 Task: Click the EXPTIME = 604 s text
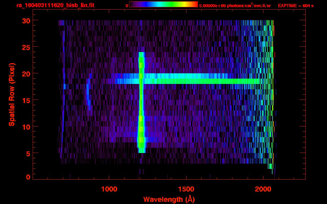pyautogui.click(x=296, y=6)
